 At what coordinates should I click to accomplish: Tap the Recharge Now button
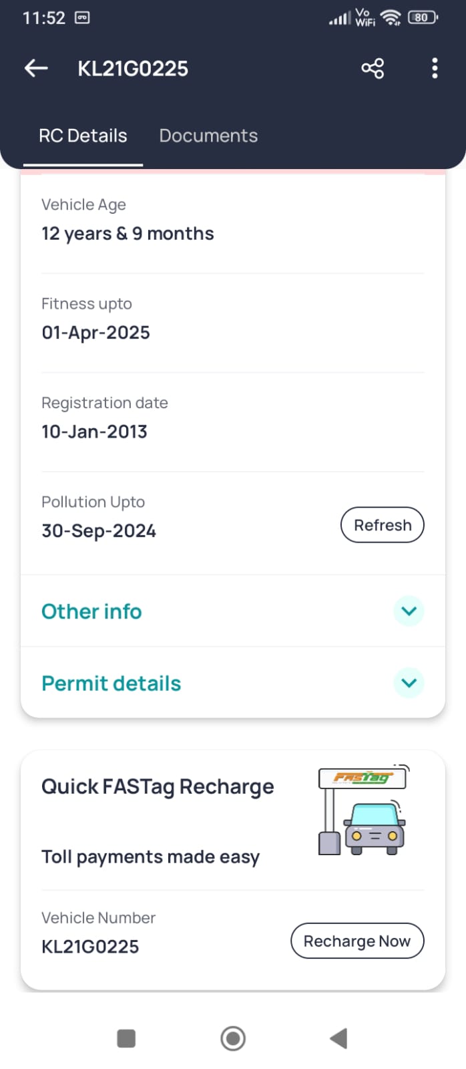click(x=357, y=941)
